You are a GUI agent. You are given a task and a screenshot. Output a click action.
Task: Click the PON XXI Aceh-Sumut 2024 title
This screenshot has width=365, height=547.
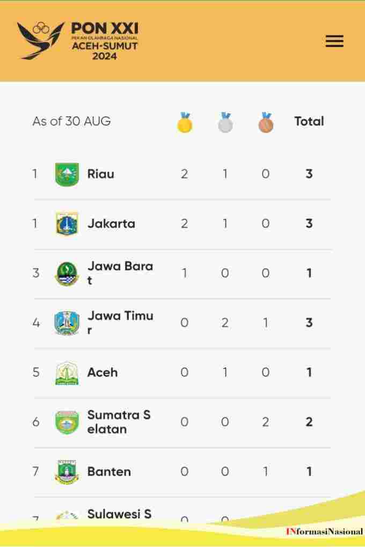pyautogui.click(x=105, y=41)
